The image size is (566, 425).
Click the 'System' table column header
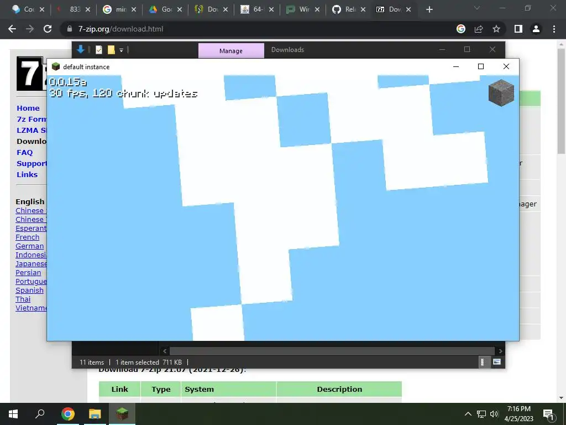point(228,389)
